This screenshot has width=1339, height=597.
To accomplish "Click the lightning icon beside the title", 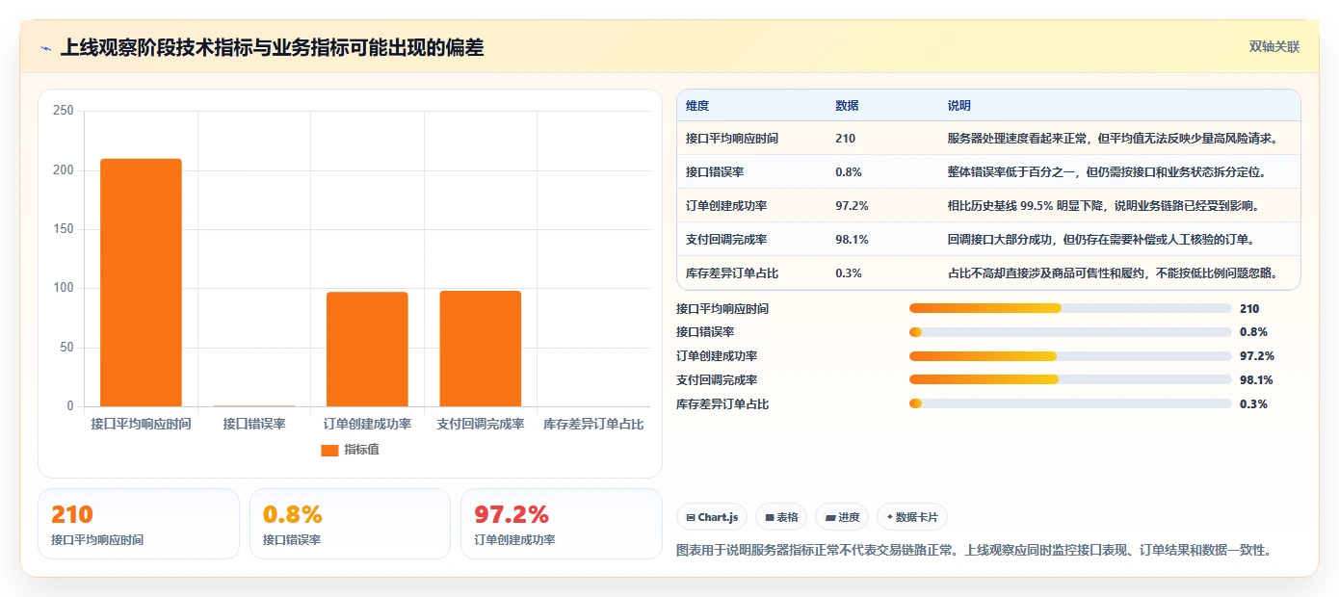I will point(46,48).
